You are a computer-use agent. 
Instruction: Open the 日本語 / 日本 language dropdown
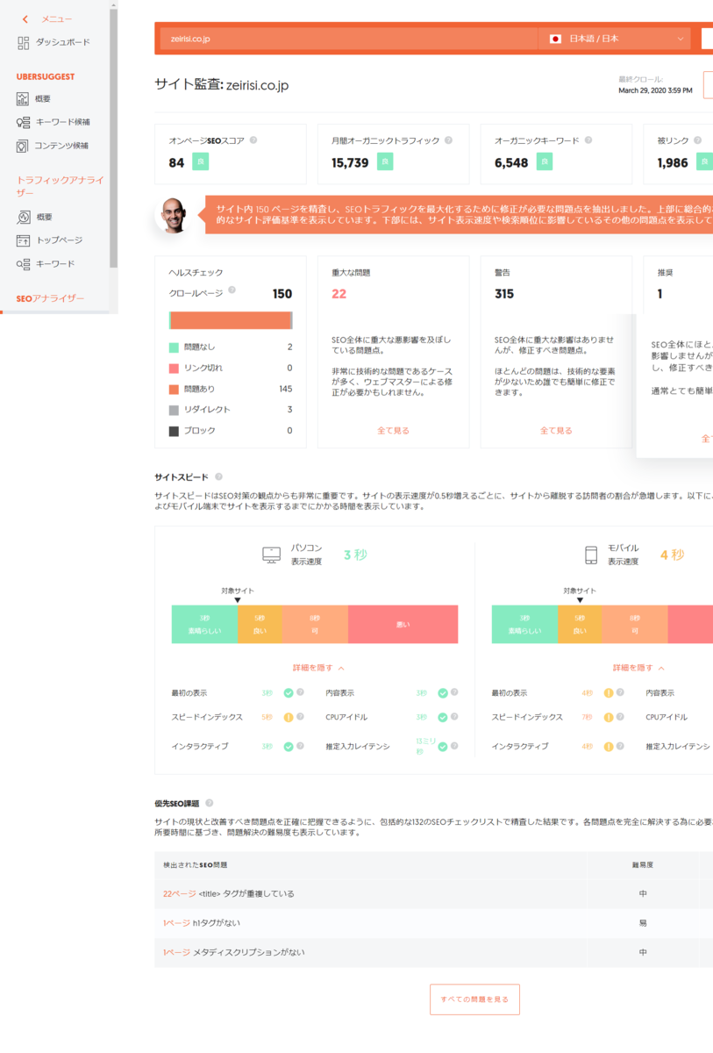(x=614, y=39)
